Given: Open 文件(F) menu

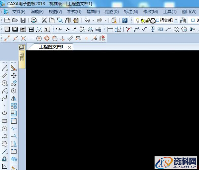Looking at the screenshot, I should [x=19, y=12].
